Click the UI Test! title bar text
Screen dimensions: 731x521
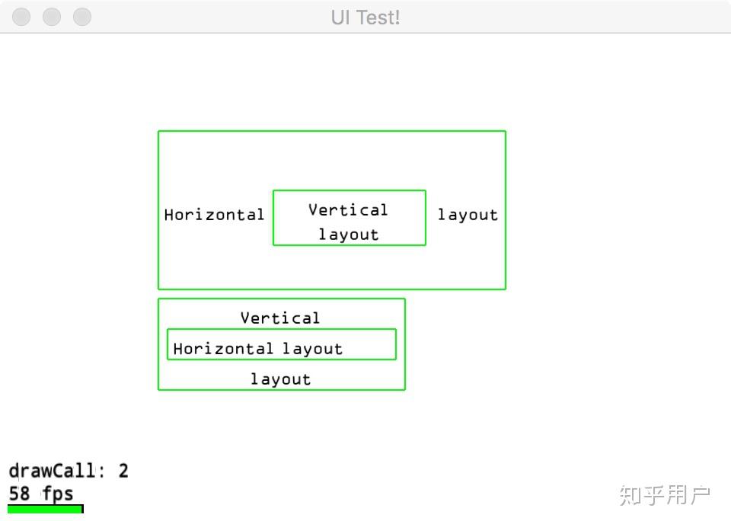(x=365, y=17)
